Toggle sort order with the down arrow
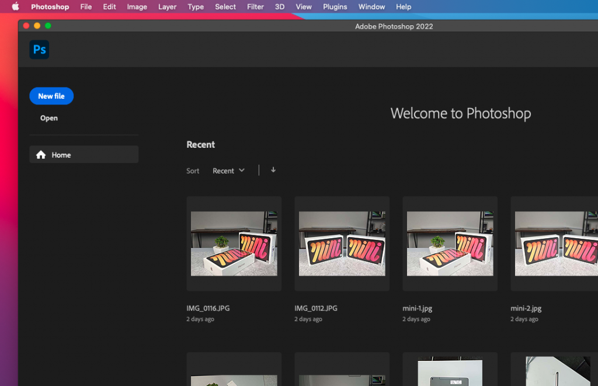The height and width of the screenshot is (386, 598). (x=273, y=170)
